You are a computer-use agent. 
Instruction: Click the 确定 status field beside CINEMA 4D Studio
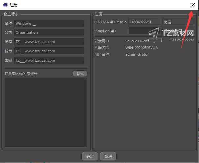click(x=179, y=22)
